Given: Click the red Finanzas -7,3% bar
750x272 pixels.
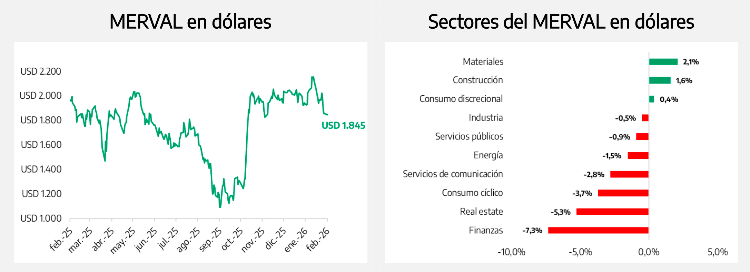Looking at the screenshot, I should (x=598, y=230).
